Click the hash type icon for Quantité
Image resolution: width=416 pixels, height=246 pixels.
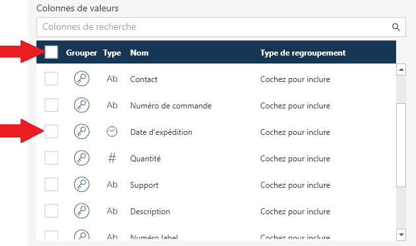(112, 158)
